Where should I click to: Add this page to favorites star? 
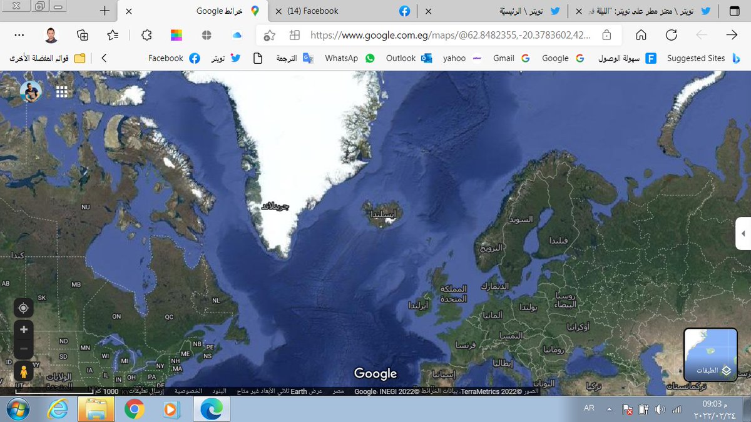pyautogui.click(x=270, y=36)
